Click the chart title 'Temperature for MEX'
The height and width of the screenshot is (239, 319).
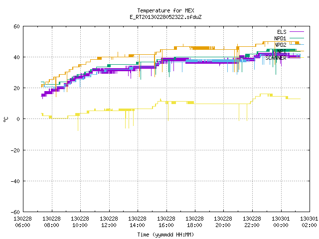[x=165, y=10]
